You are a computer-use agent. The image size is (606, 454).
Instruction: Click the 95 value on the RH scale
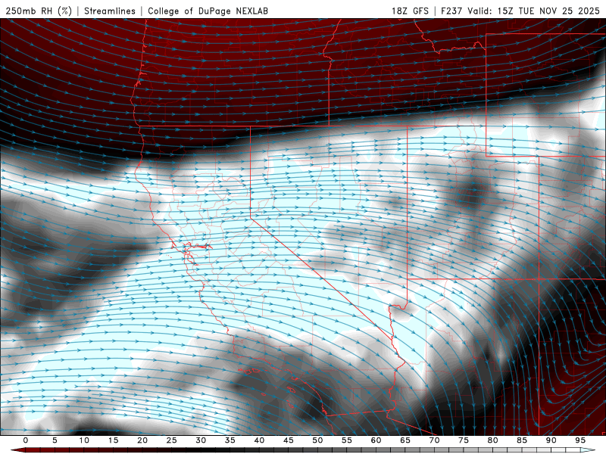580,440
